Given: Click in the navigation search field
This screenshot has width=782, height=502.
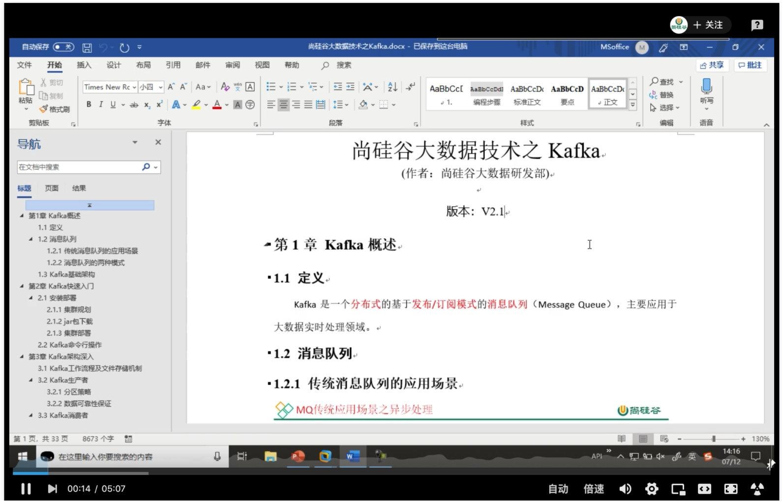Looking at the screenshot, I should point(79,167).
